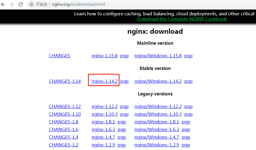256x150 pixels.
Task: Open pgp link after nginx/Windows-1.14.2
Action: tap(188, 81)
